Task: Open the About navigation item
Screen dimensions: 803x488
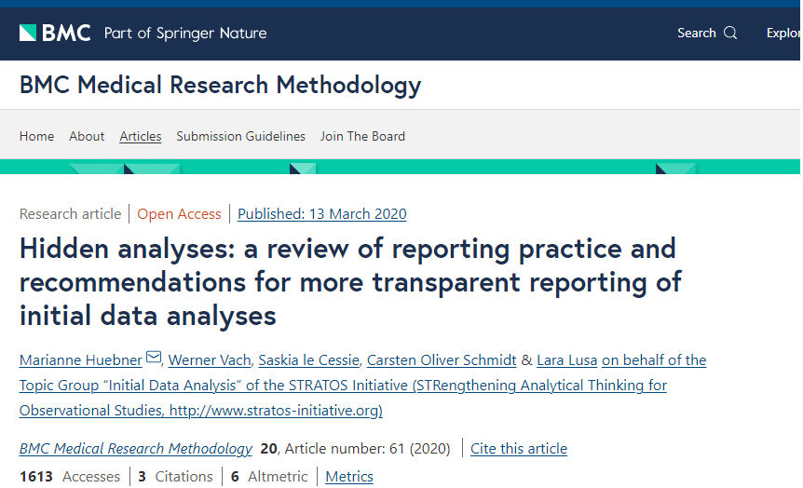Action: tap(87, 136)
